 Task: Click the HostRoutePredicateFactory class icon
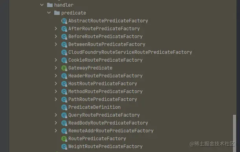(x=64, y=84)
